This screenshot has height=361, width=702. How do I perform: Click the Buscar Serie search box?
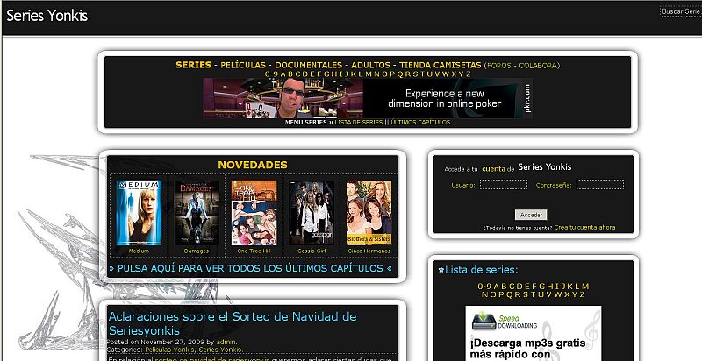click(680, 11)
